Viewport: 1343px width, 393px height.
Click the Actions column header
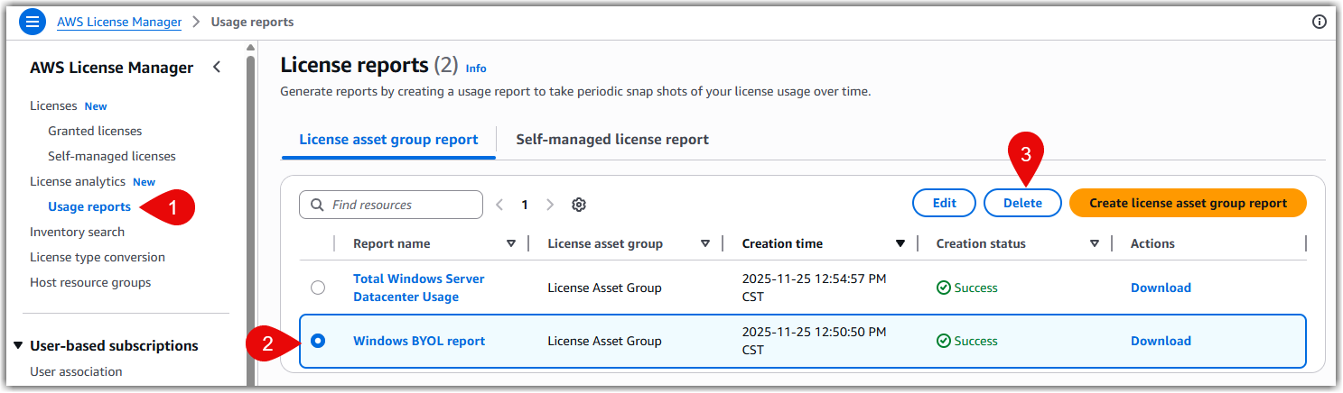(1152, 243)
